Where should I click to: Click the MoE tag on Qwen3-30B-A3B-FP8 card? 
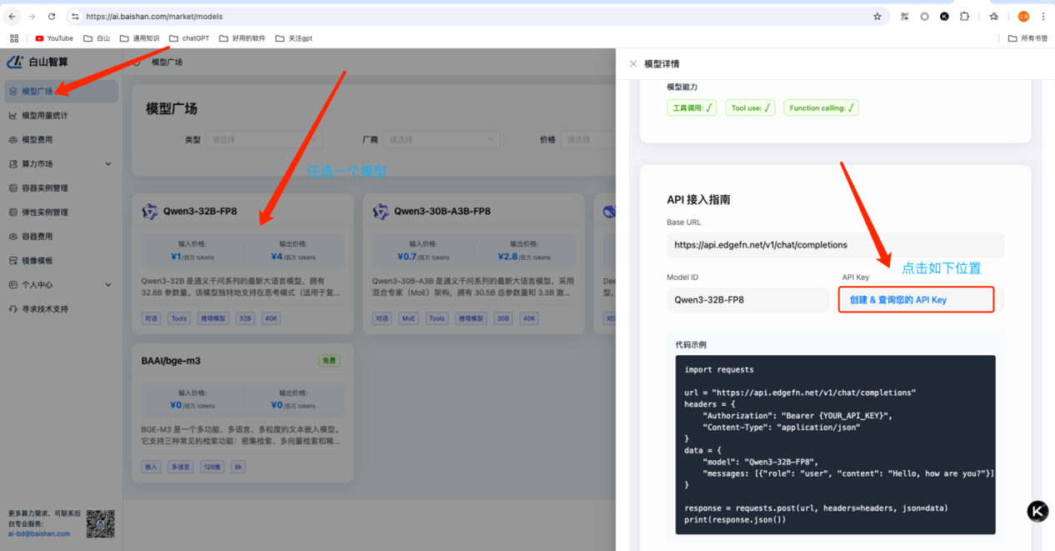click(408, 318)
